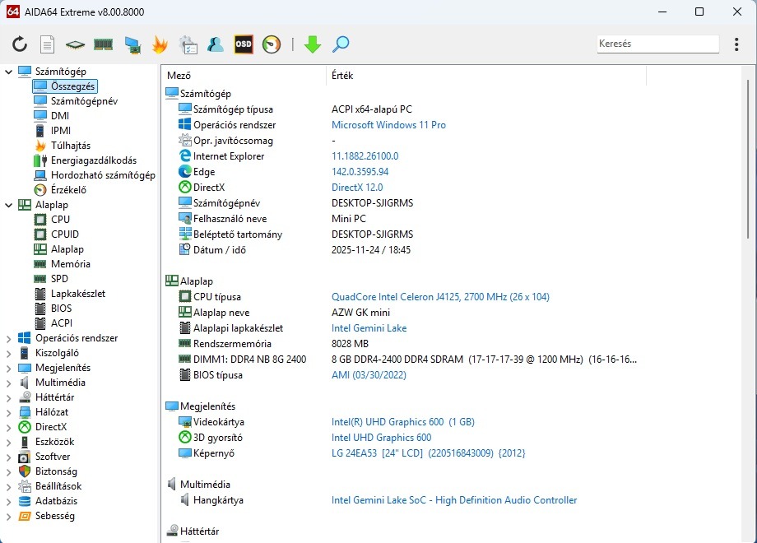757x543 pixels.
Task: Open QuadCore Intel Celeron J4125 link
Action: point(440,297)
